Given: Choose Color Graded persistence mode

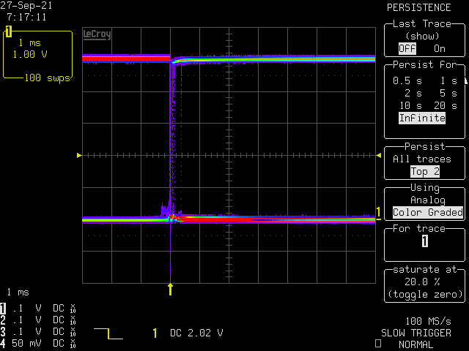Looking at the screenshot, I should pos(427,213).
